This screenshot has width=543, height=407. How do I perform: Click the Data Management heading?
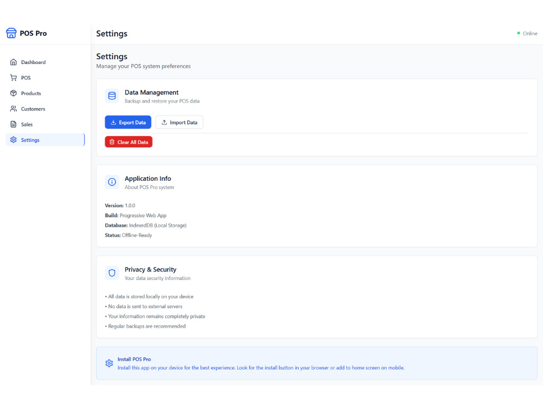(151, 92)
